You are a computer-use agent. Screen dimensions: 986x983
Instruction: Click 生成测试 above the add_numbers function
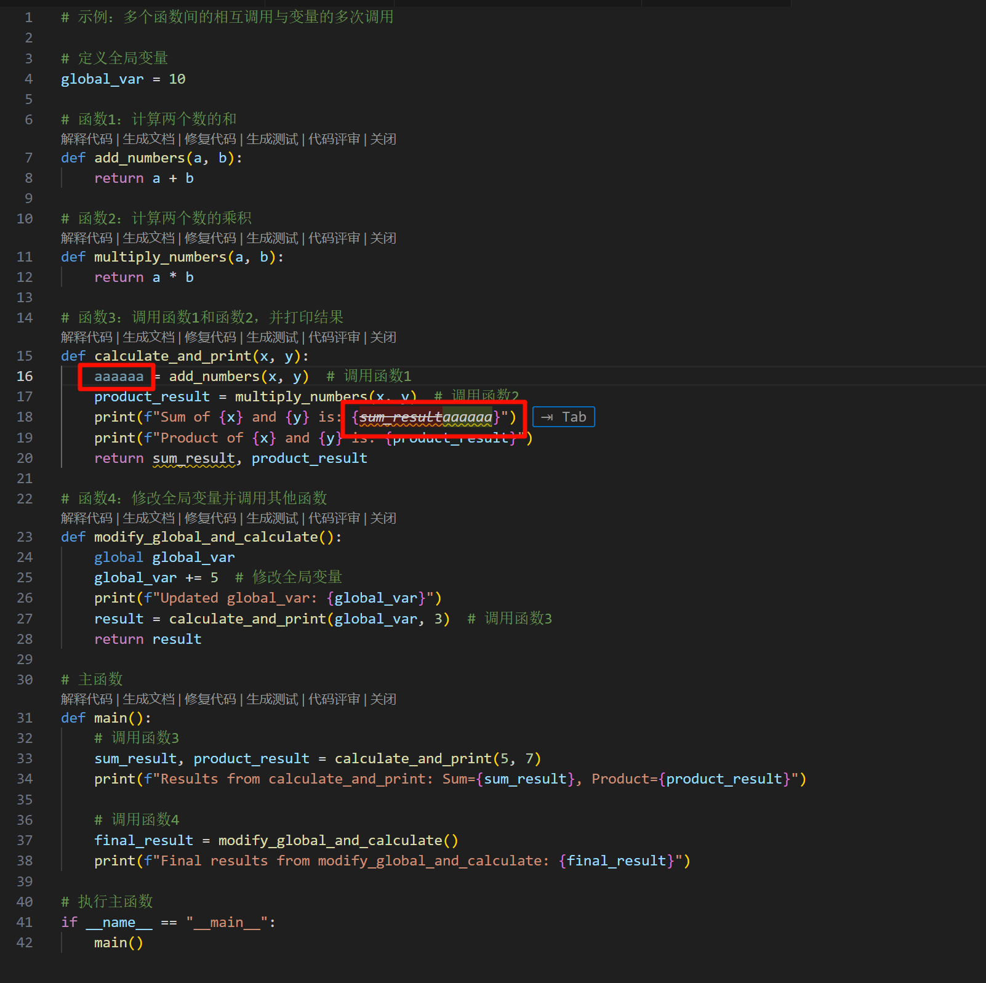tap(272, 139)
